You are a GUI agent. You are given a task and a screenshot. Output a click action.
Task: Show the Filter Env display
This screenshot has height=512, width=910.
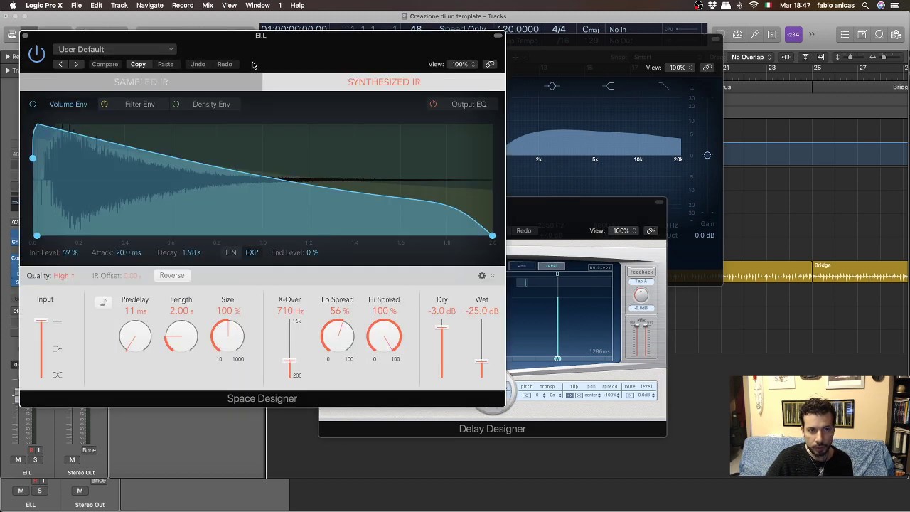[139, 104]
